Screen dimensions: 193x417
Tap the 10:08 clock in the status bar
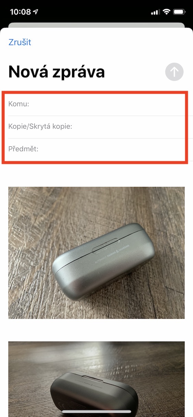pyautogui.click(x=20, y=12)
